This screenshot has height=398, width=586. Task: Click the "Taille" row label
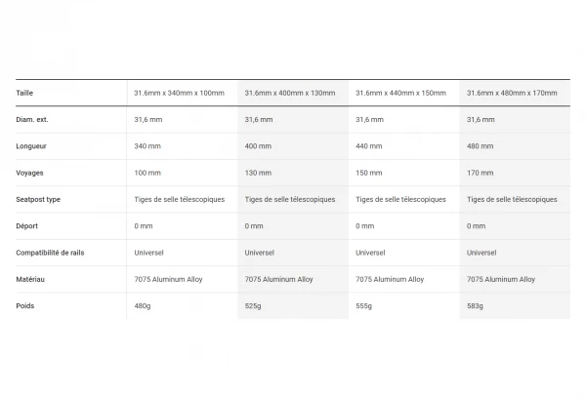(25, 93)
